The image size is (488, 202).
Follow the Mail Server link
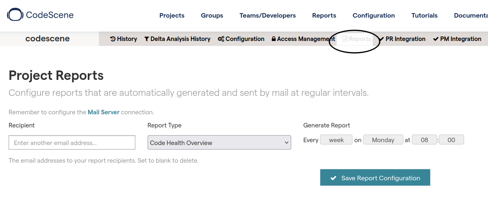[x=103, y=112]
